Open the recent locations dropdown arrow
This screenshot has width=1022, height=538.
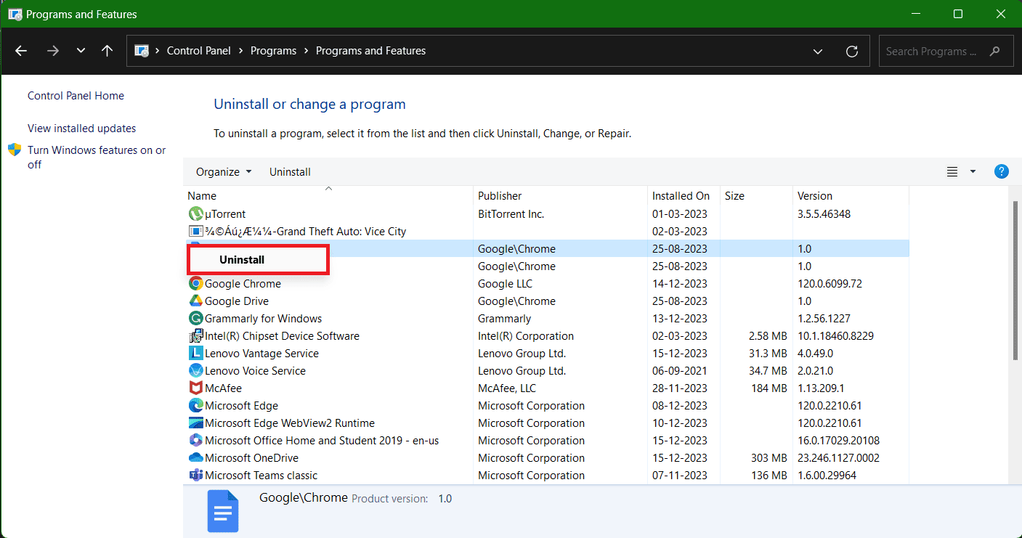81,51
